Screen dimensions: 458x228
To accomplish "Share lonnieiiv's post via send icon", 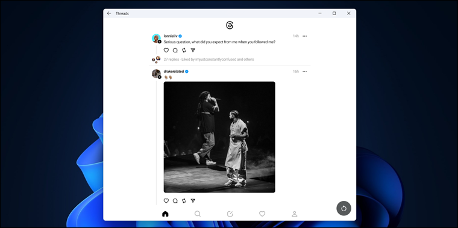I will 193,50.
